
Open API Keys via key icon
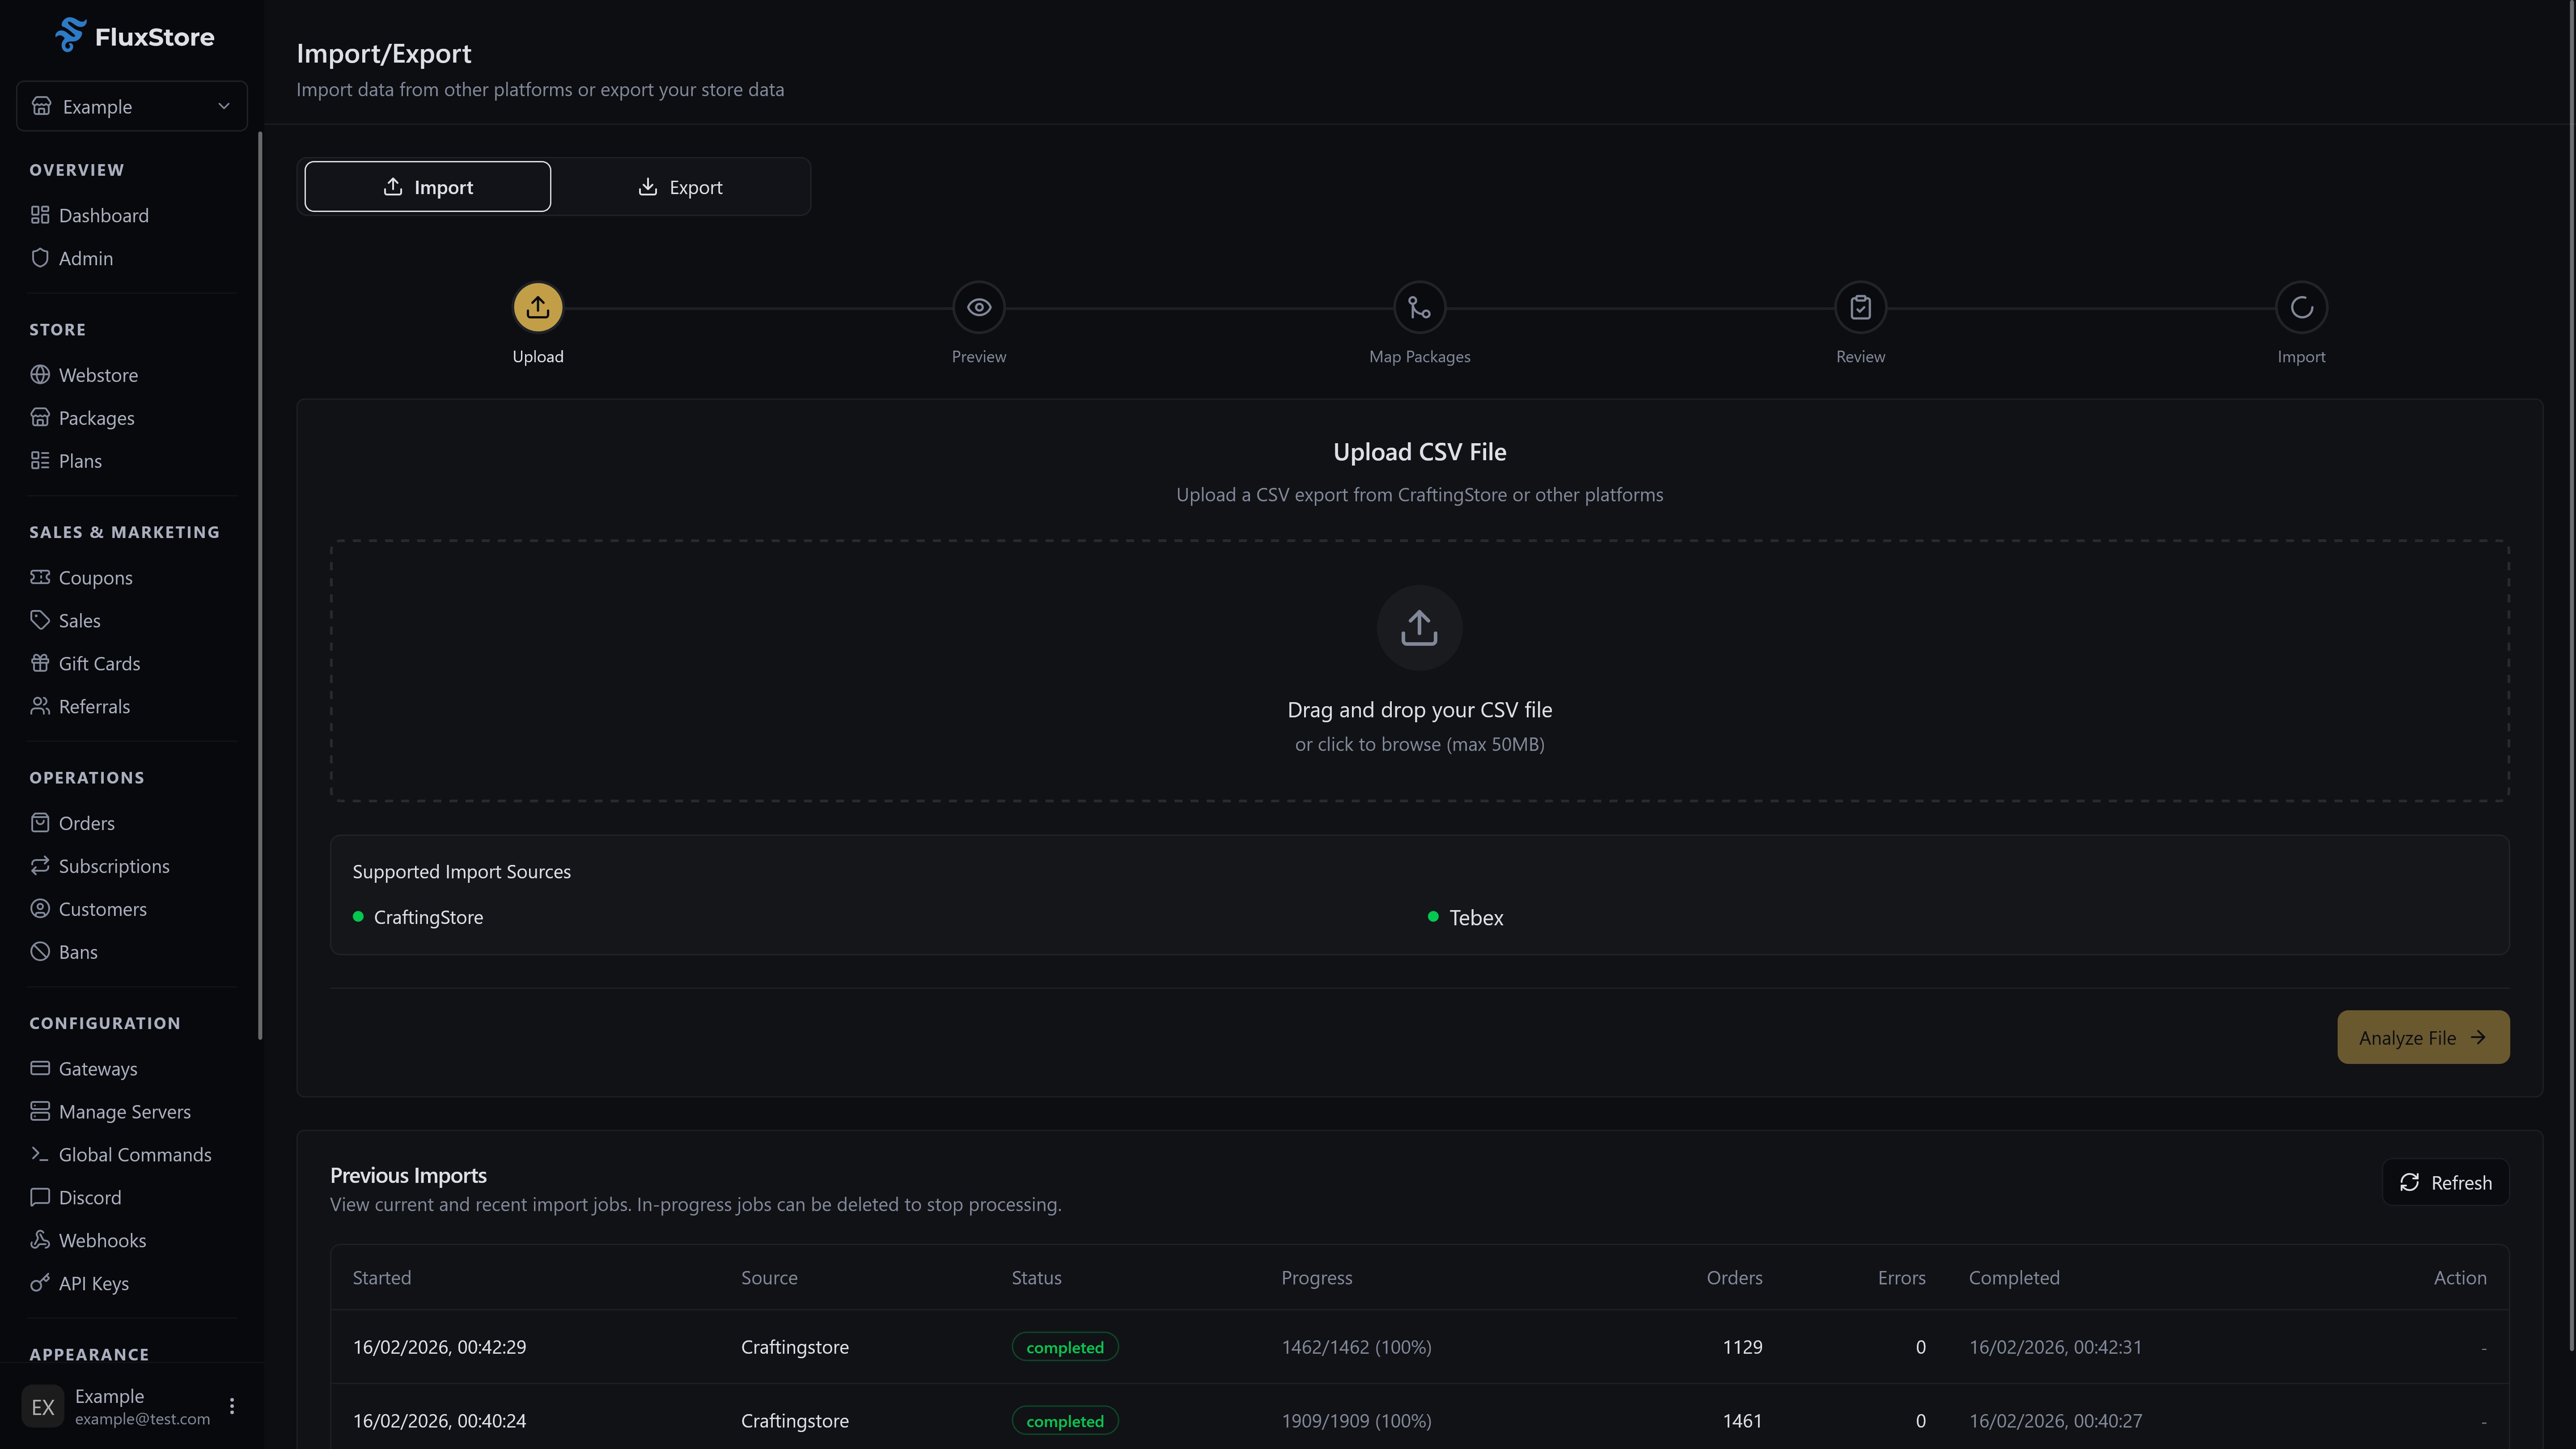(x=40, y=1283)
